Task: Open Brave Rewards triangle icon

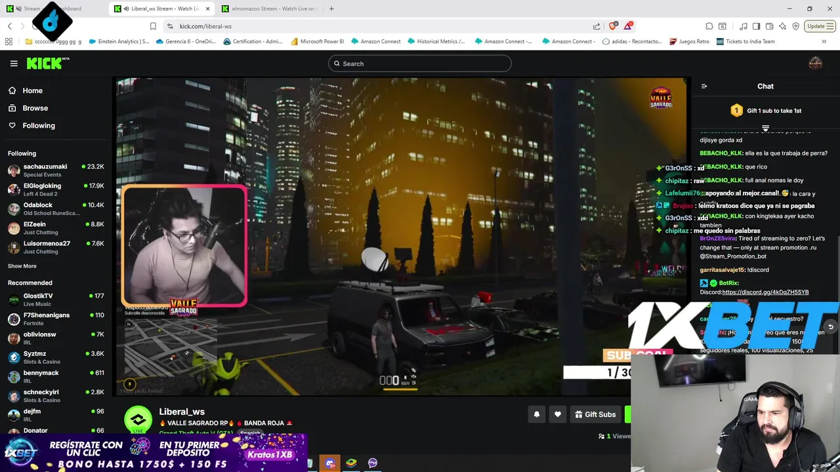Action: click(629, 26)
